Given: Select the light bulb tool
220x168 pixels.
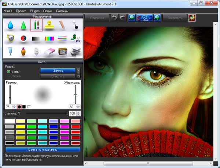Looking at the screenshot, I should click(x=36, y=52).
